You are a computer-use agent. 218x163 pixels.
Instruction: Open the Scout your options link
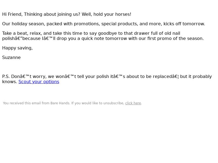[x=39, y=82]
